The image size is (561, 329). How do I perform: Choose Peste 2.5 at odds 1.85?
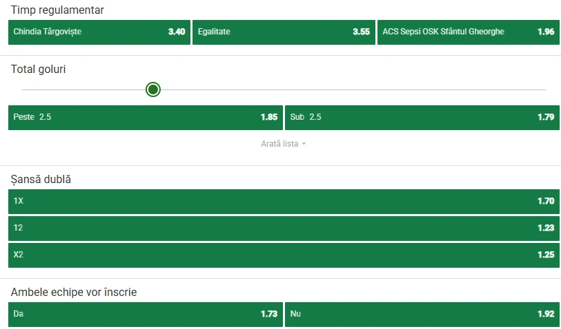pos(146,118)
